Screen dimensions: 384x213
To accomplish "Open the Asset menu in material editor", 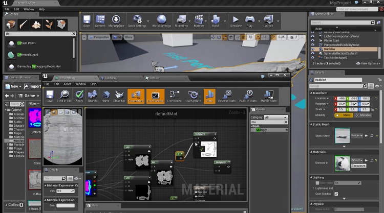I will 67,84.
